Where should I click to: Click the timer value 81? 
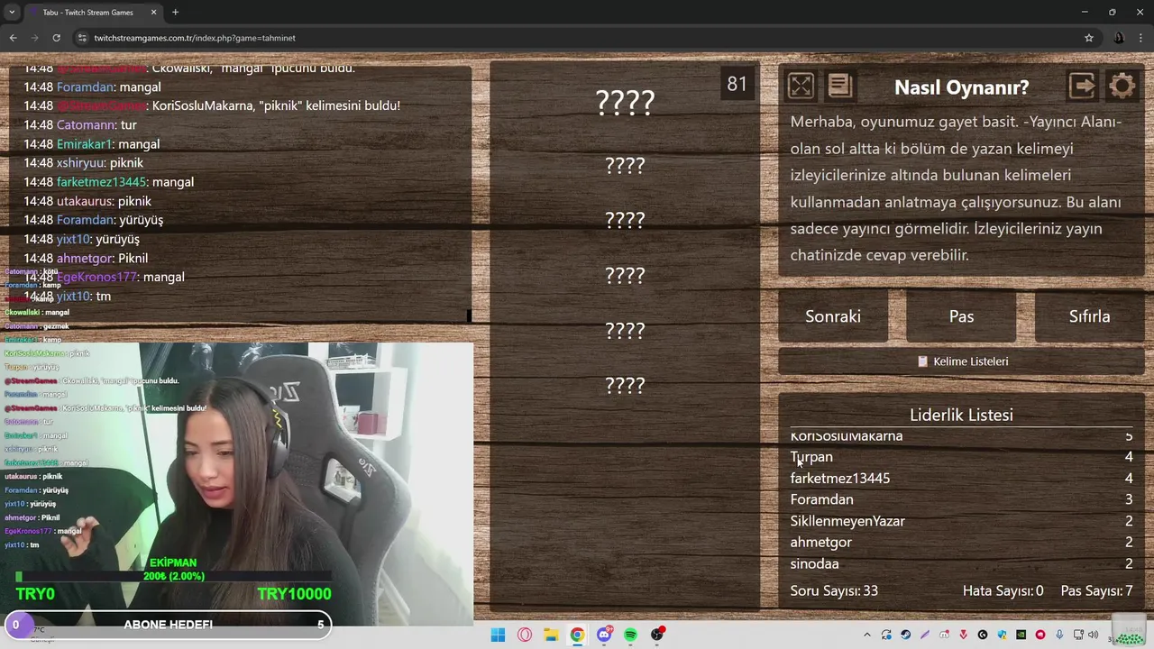(737, 84)
